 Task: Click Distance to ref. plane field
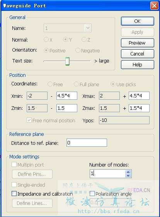click(87, 143)
